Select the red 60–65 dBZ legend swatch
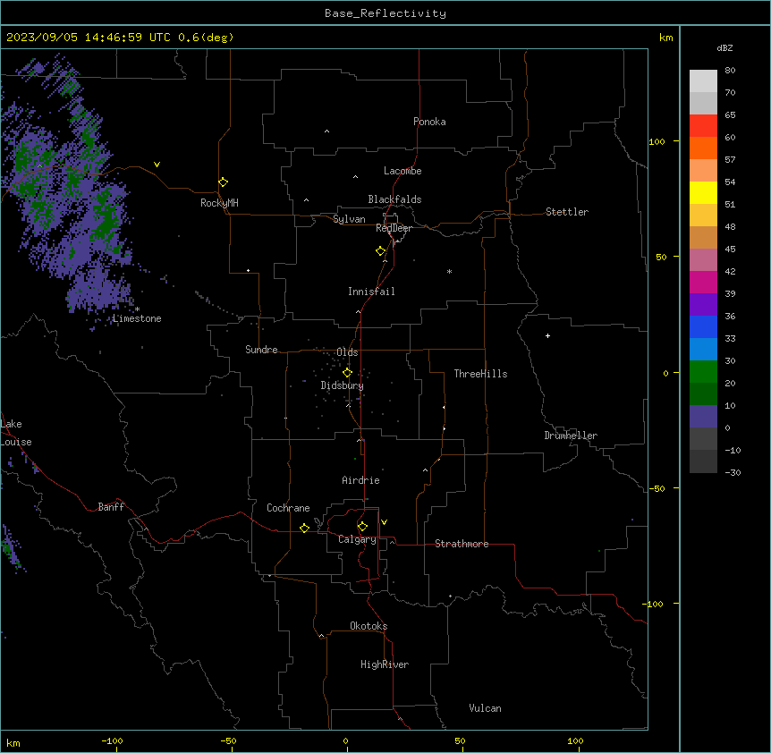This screenshot has width=771, height=753. [703, 125]
